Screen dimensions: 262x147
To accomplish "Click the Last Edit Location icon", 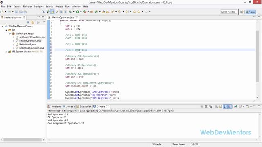I will point(134,12).
